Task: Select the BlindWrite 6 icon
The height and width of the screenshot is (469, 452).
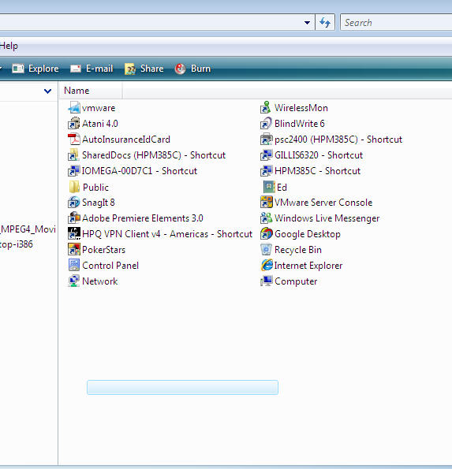Action: (266, 123)
